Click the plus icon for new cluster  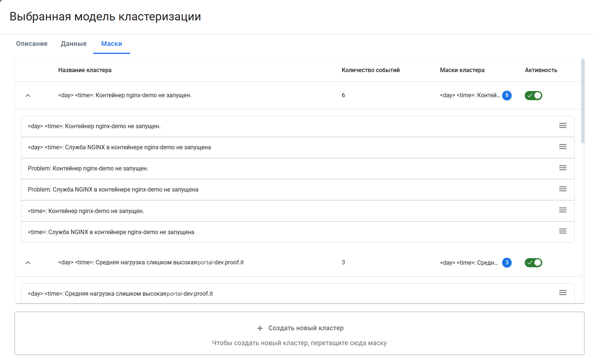point(260,328)
